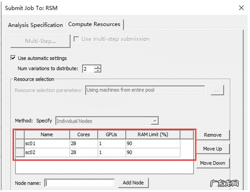Click the Multi-Step button
The height and width of the screenshot is (192, 250).
pos(40,41)
